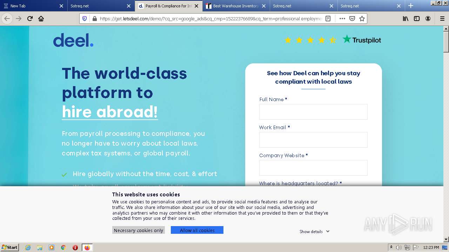The height and width of the screenshot is (252, 449).
Task: Click the scrollbar down arrow
Action: click(x=446, y=239)
